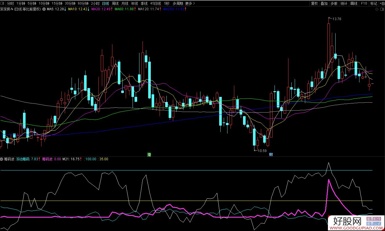This screenshot has height=231, width=385.
Task: Switch to 周线 weekly chart
Action: click(x=115, y=3)
